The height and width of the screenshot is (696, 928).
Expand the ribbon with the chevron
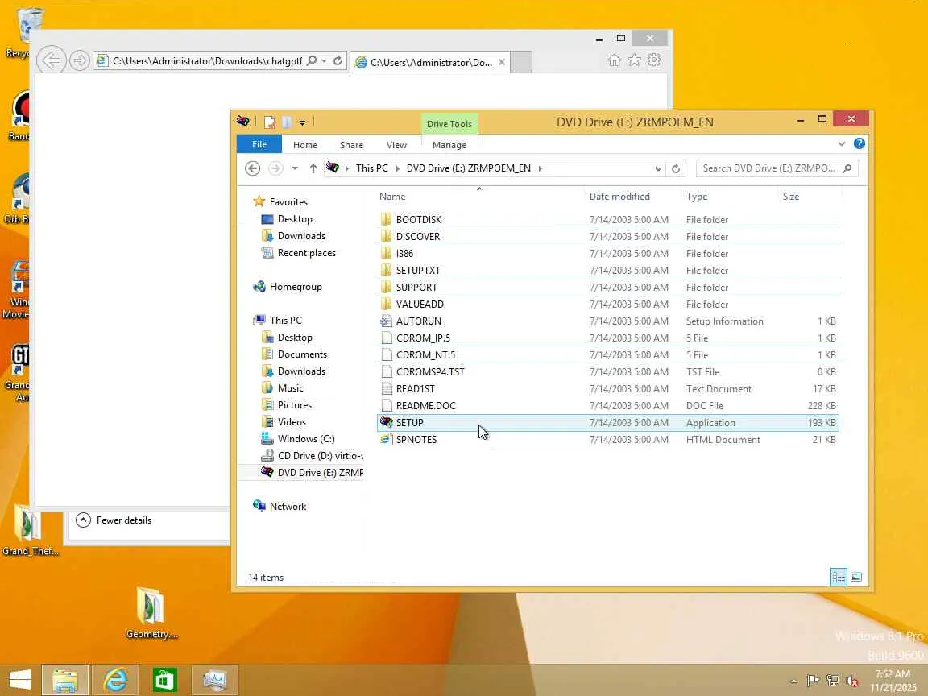click(842, 144)
